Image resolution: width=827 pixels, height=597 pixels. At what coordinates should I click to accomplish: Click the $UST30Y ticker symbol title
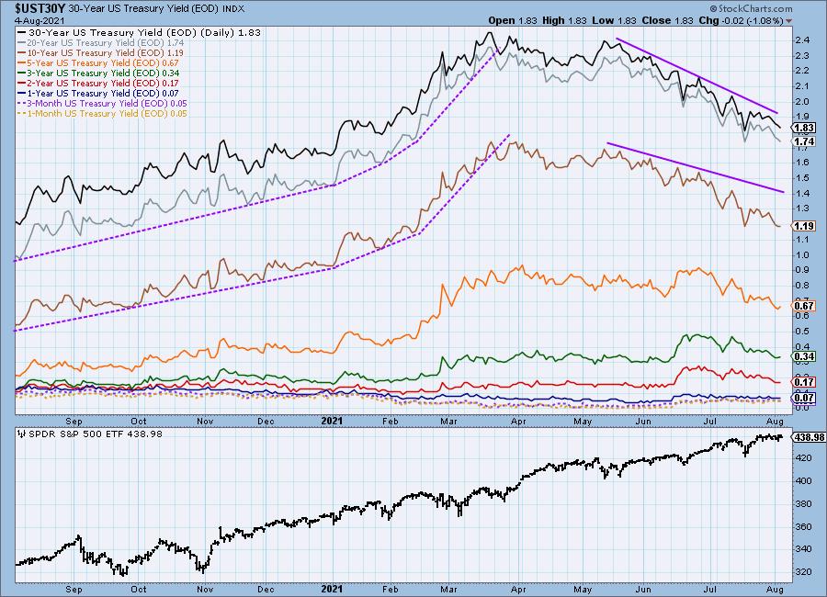[40, 8]
